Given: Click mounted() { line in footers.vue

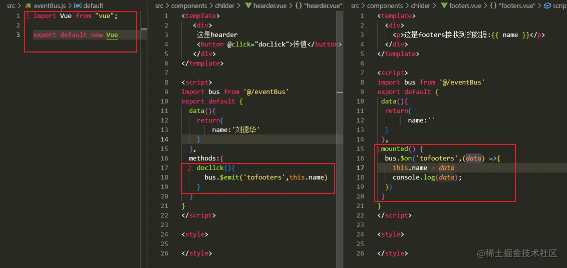Looking at the screenshot, I should (402, 149).
